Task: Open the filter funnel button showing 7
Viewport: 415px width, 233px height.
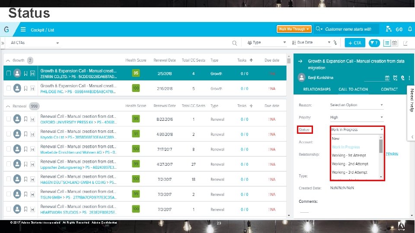Action: click(374, 43)
